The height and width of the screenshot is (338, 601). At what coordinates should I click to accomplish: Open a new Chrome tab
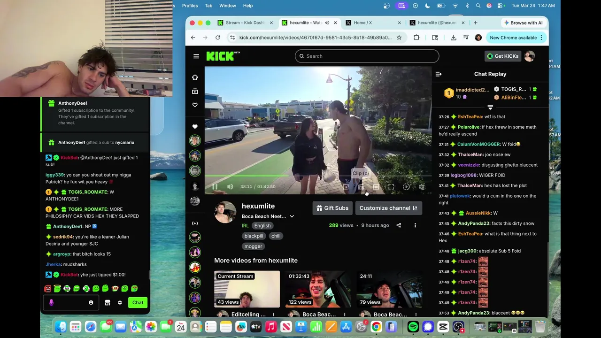pyautogui.click(x=476, y=23)
